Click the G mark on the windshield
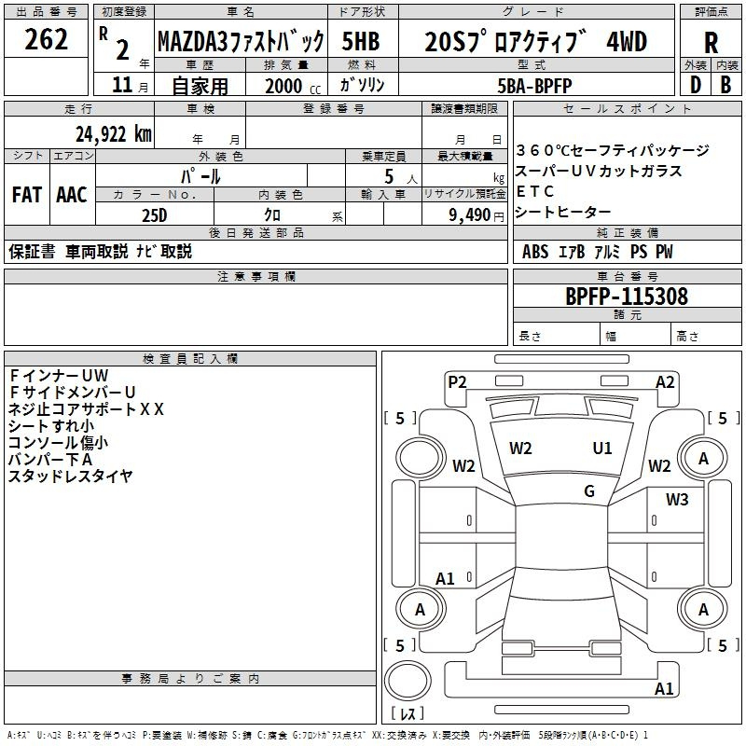746x746 pixels. click(x=589, y=491)
